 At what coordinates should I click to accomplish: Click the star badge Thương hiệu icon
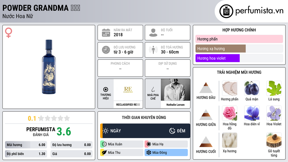pyautogui.click(x=106, y=89)
